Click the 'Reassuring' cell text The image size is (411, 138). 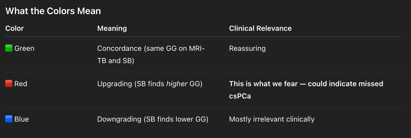pos(247,48)
